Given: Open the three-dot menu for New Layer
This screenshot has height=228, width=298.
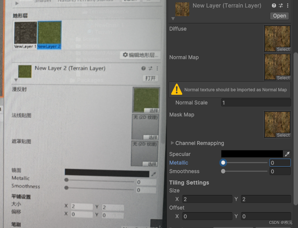Looking at the screenshot, I should (x=288, y=6).
